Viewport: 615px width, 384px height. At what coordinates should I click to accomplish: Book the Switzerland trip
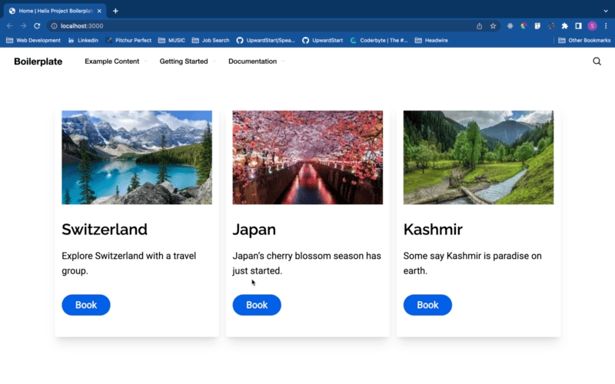[x=86, y=305]
